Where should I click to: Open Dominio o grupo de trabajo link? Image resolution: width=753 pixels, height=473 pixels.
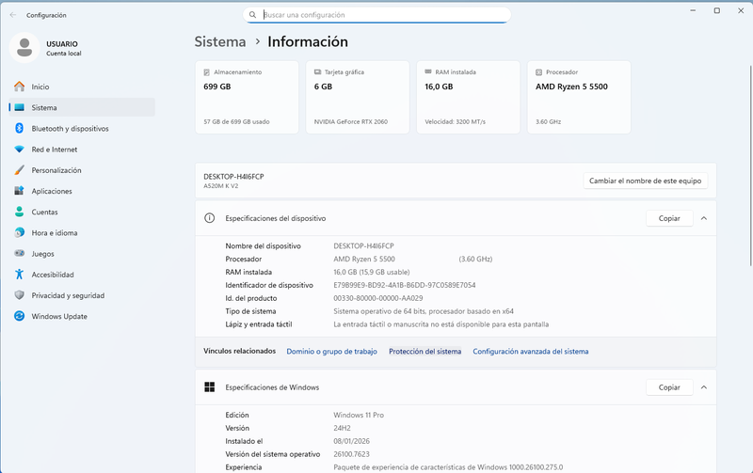coord(332,351)
